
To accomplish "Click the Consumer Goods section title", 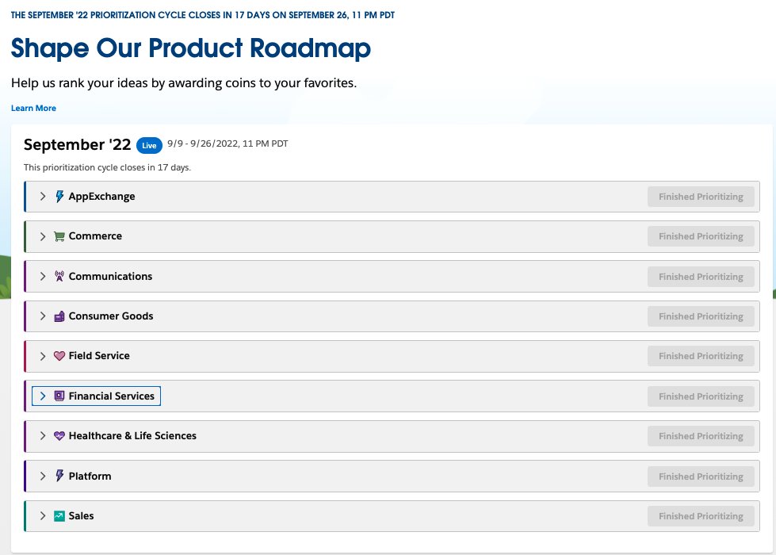I will [x=111, y=316].
